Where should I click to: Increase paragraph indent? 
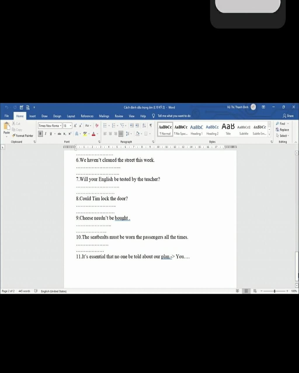[137, 126]
